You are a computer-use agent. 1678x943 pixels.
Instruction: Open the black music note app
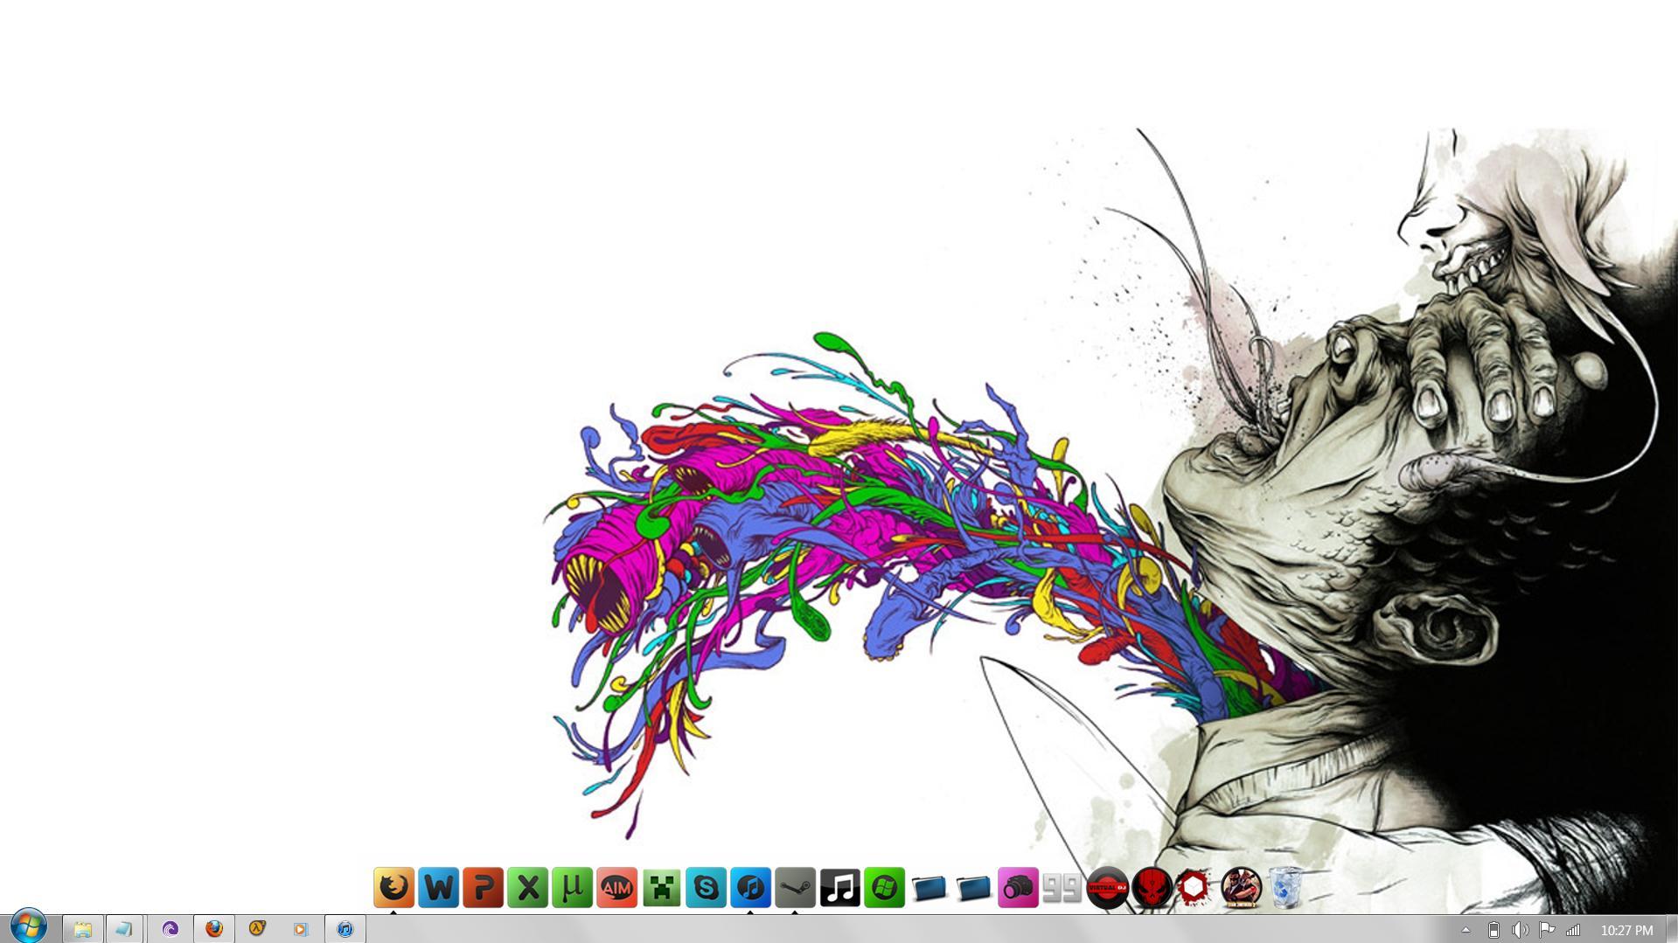[839, 888]
